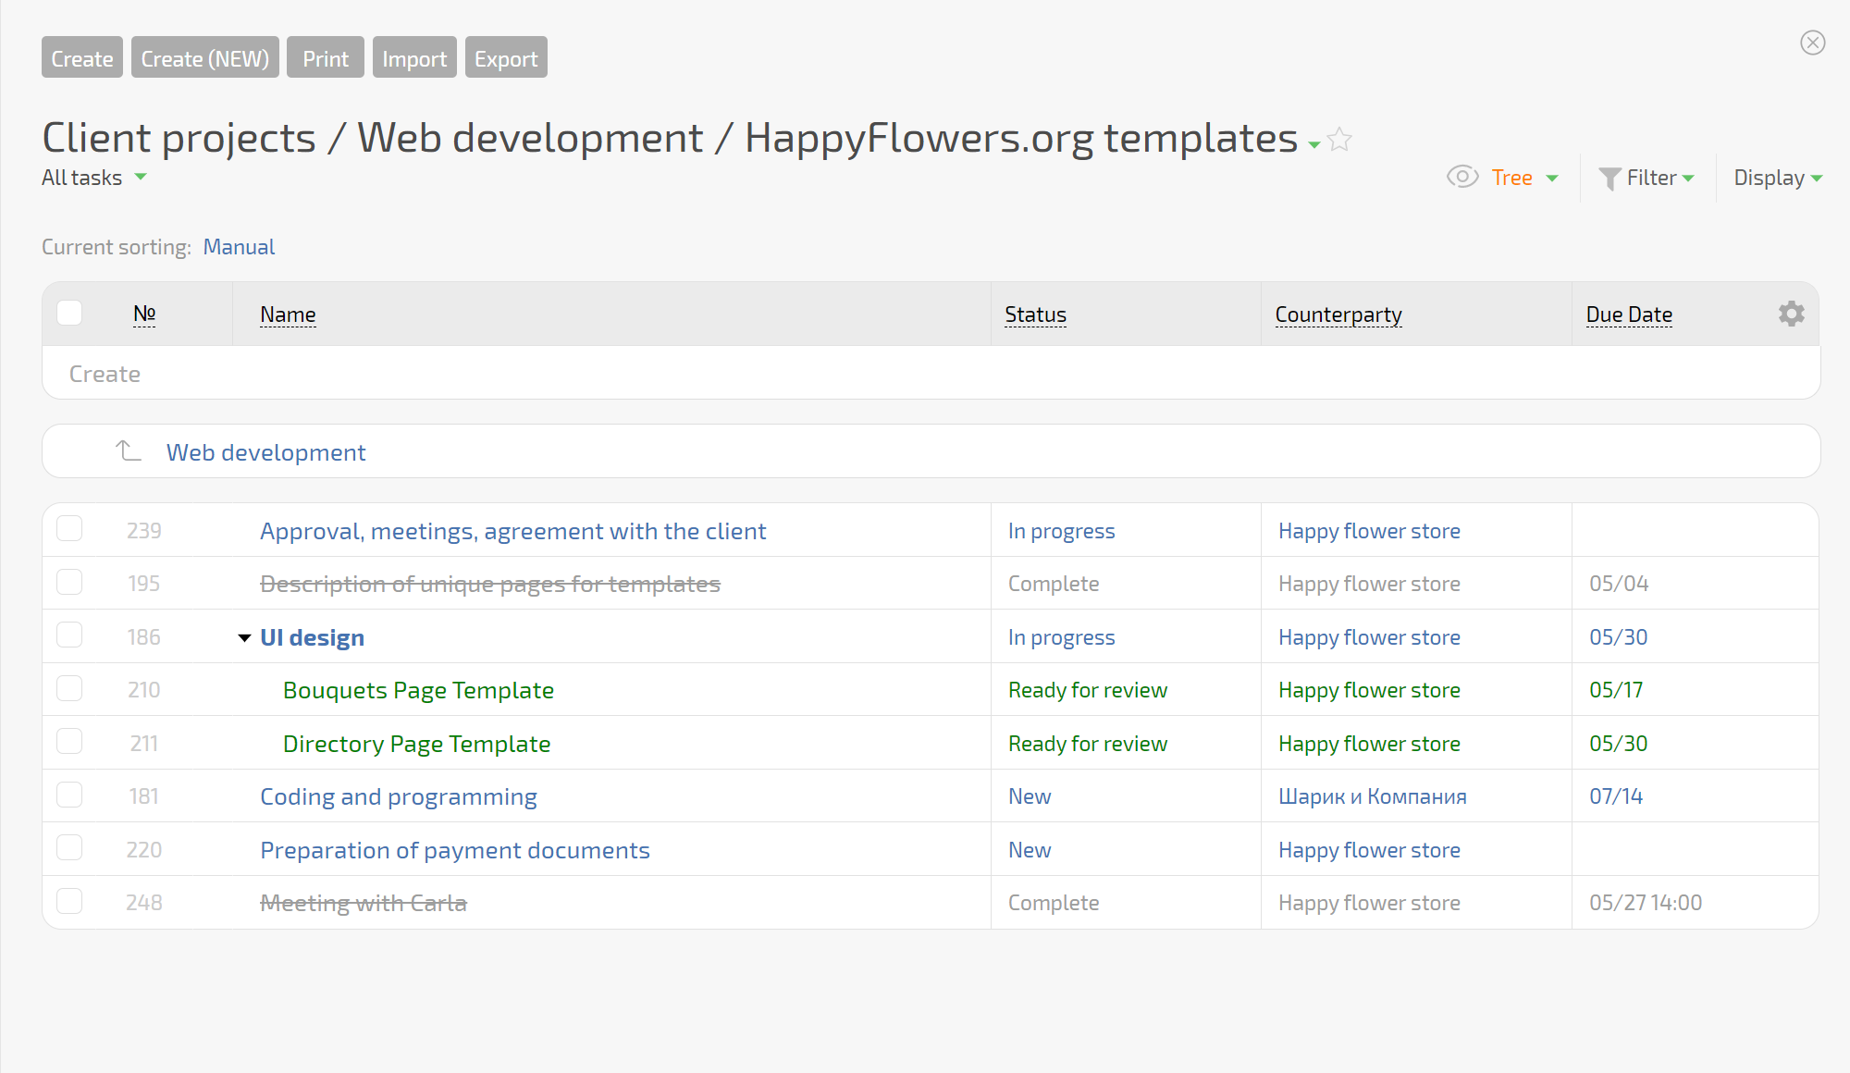The image size is (1850, 1073).
Task: Sort by Status column header
Action: pos(1035,315)
